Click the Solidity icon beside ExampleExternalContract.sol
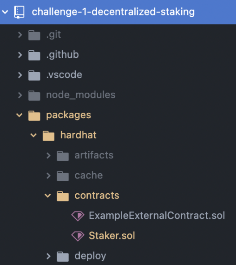236x265 pixels. click(78, 216)
